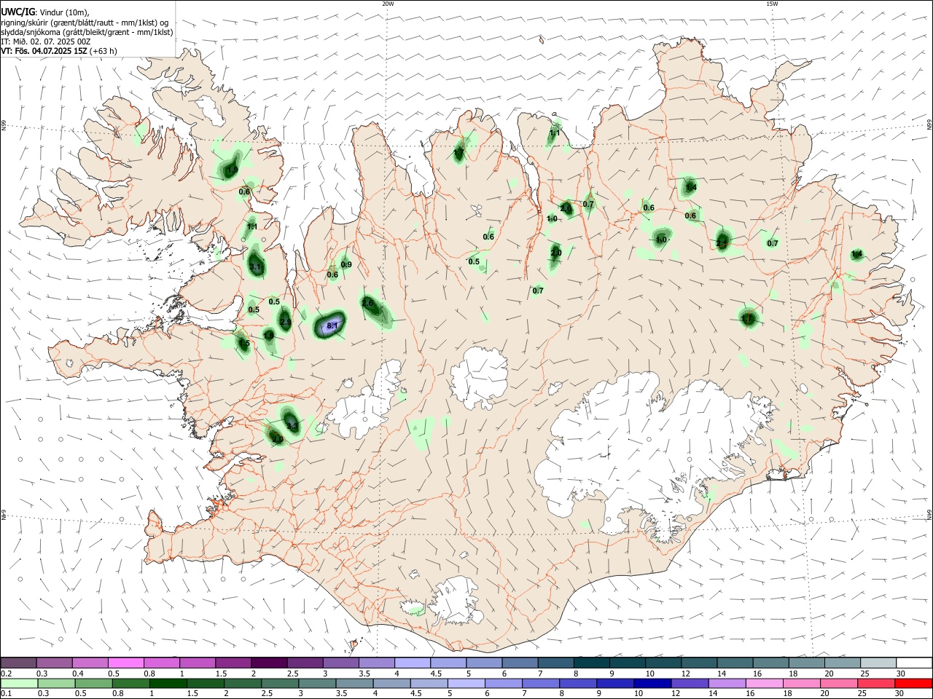Click the pale green 0.1–0.3 lower legend swatch
This screenshot has height=699, width=933.
[19, 684]
